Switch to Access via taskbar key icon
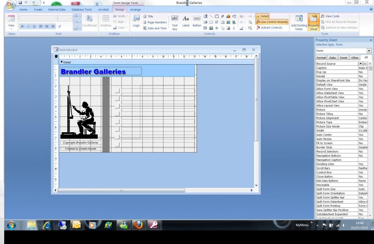Viewport: 374px width, 244px height. tap(154, 225)
